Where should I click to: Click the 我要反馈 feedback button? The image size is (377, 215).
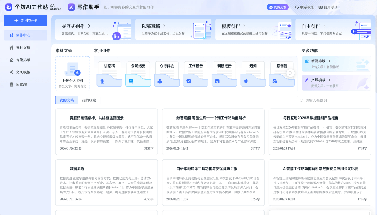click(277, 7)
